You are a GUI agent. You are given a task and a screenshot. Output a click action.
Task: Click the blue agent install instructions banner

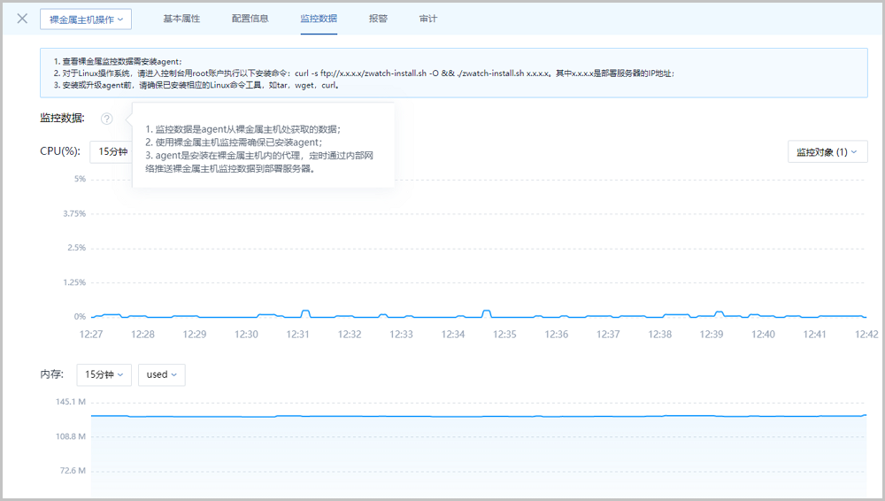453,73
